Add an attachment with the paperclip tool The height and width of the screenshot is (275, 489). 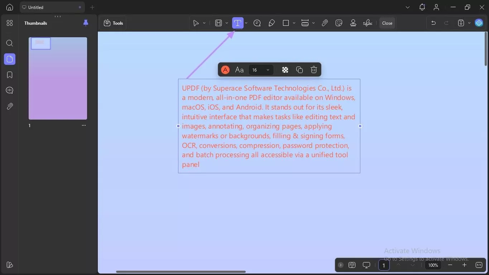point(325,23)
